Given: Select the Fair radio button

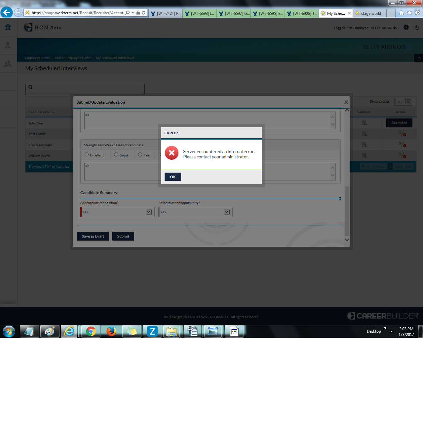Looking at the screenshot, I should [140, 154].
